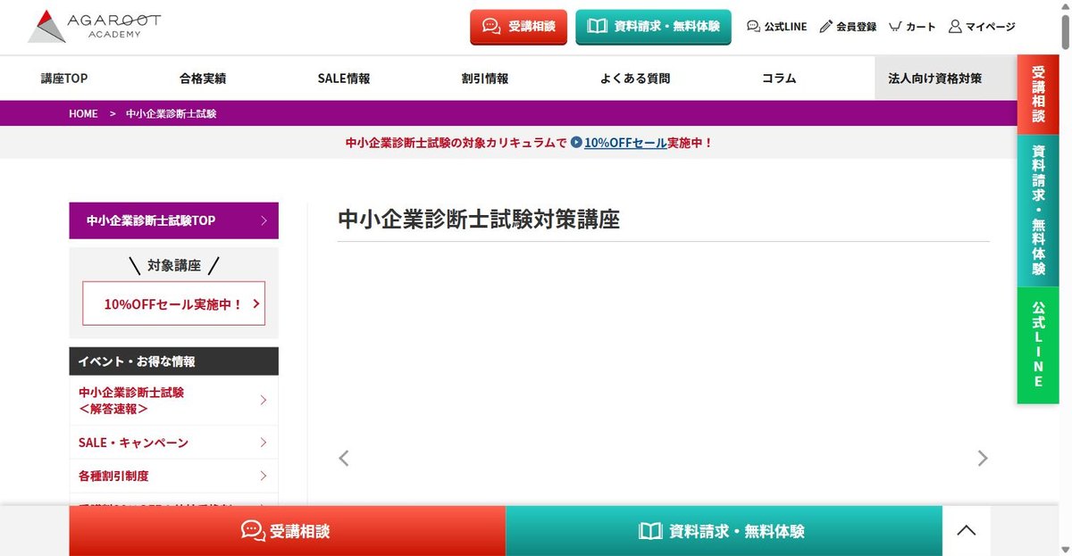The width and height of the screenshot is (1072, 556).
Task: Open the SALE情報 menu item
Action: click(x=344, y=78)
